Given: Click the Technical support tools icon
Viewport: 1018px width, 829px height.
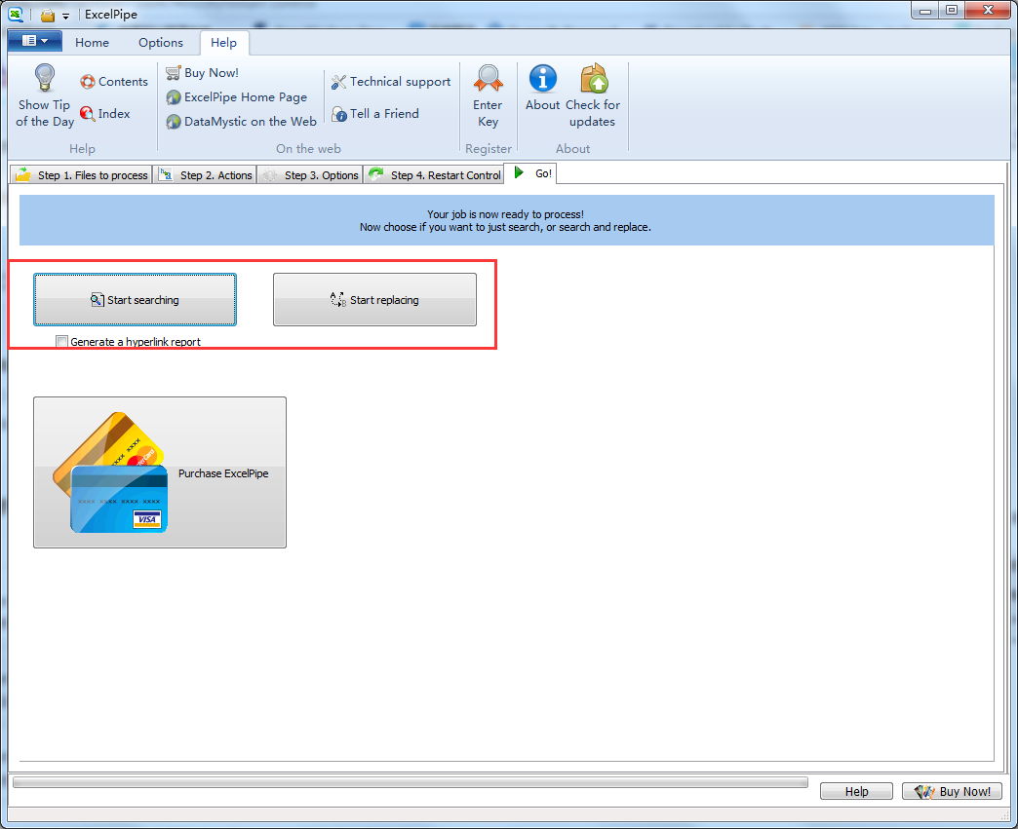Looking at the screenshot, I should [x=339, y=82].
